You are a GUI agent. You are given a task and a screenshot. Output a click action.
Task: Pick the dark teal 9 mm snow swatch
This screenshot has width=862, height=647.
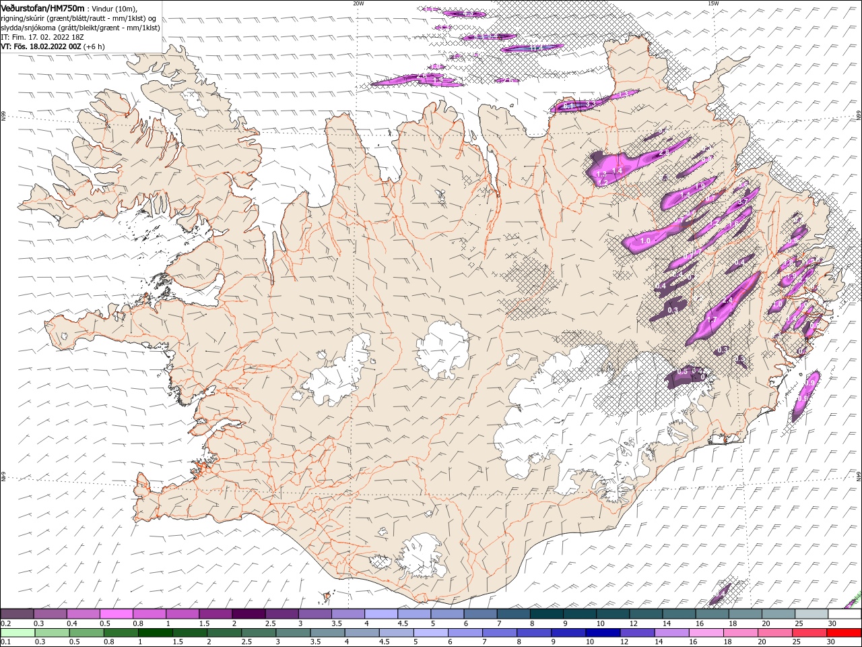tap(579, 614)
